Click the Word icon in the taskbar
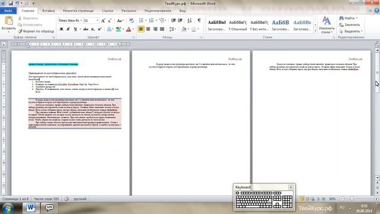The height and width of the screenshot is (214, 380). (x=31, y=208)
